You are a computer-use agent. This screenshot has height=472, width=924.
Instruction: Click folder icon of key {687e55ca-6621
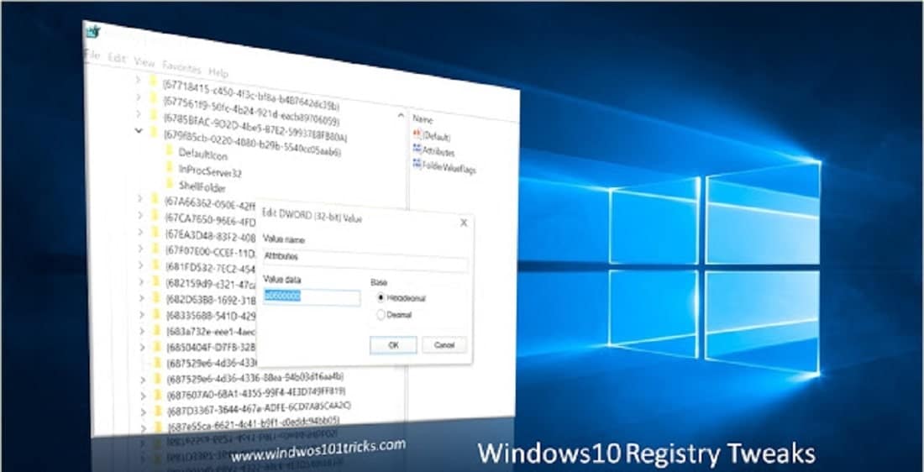(x=158, y=426)
